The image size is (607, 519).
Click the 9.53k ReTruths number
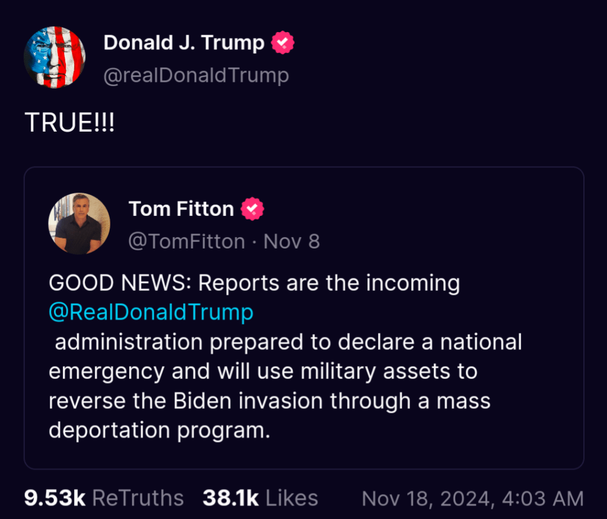(x=55, y=498)
